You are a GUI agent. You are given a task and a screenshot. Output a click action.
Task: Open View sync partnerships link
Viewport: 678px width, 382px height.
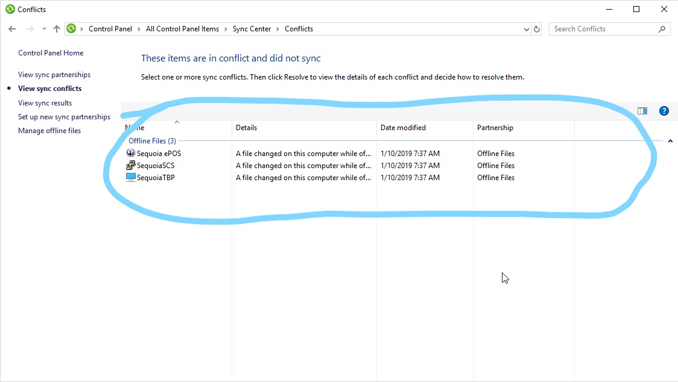(54, 75)
